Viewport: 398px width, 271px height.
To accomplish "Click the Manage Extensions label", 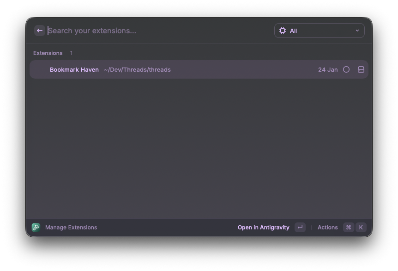I will [x=71, y=228].
